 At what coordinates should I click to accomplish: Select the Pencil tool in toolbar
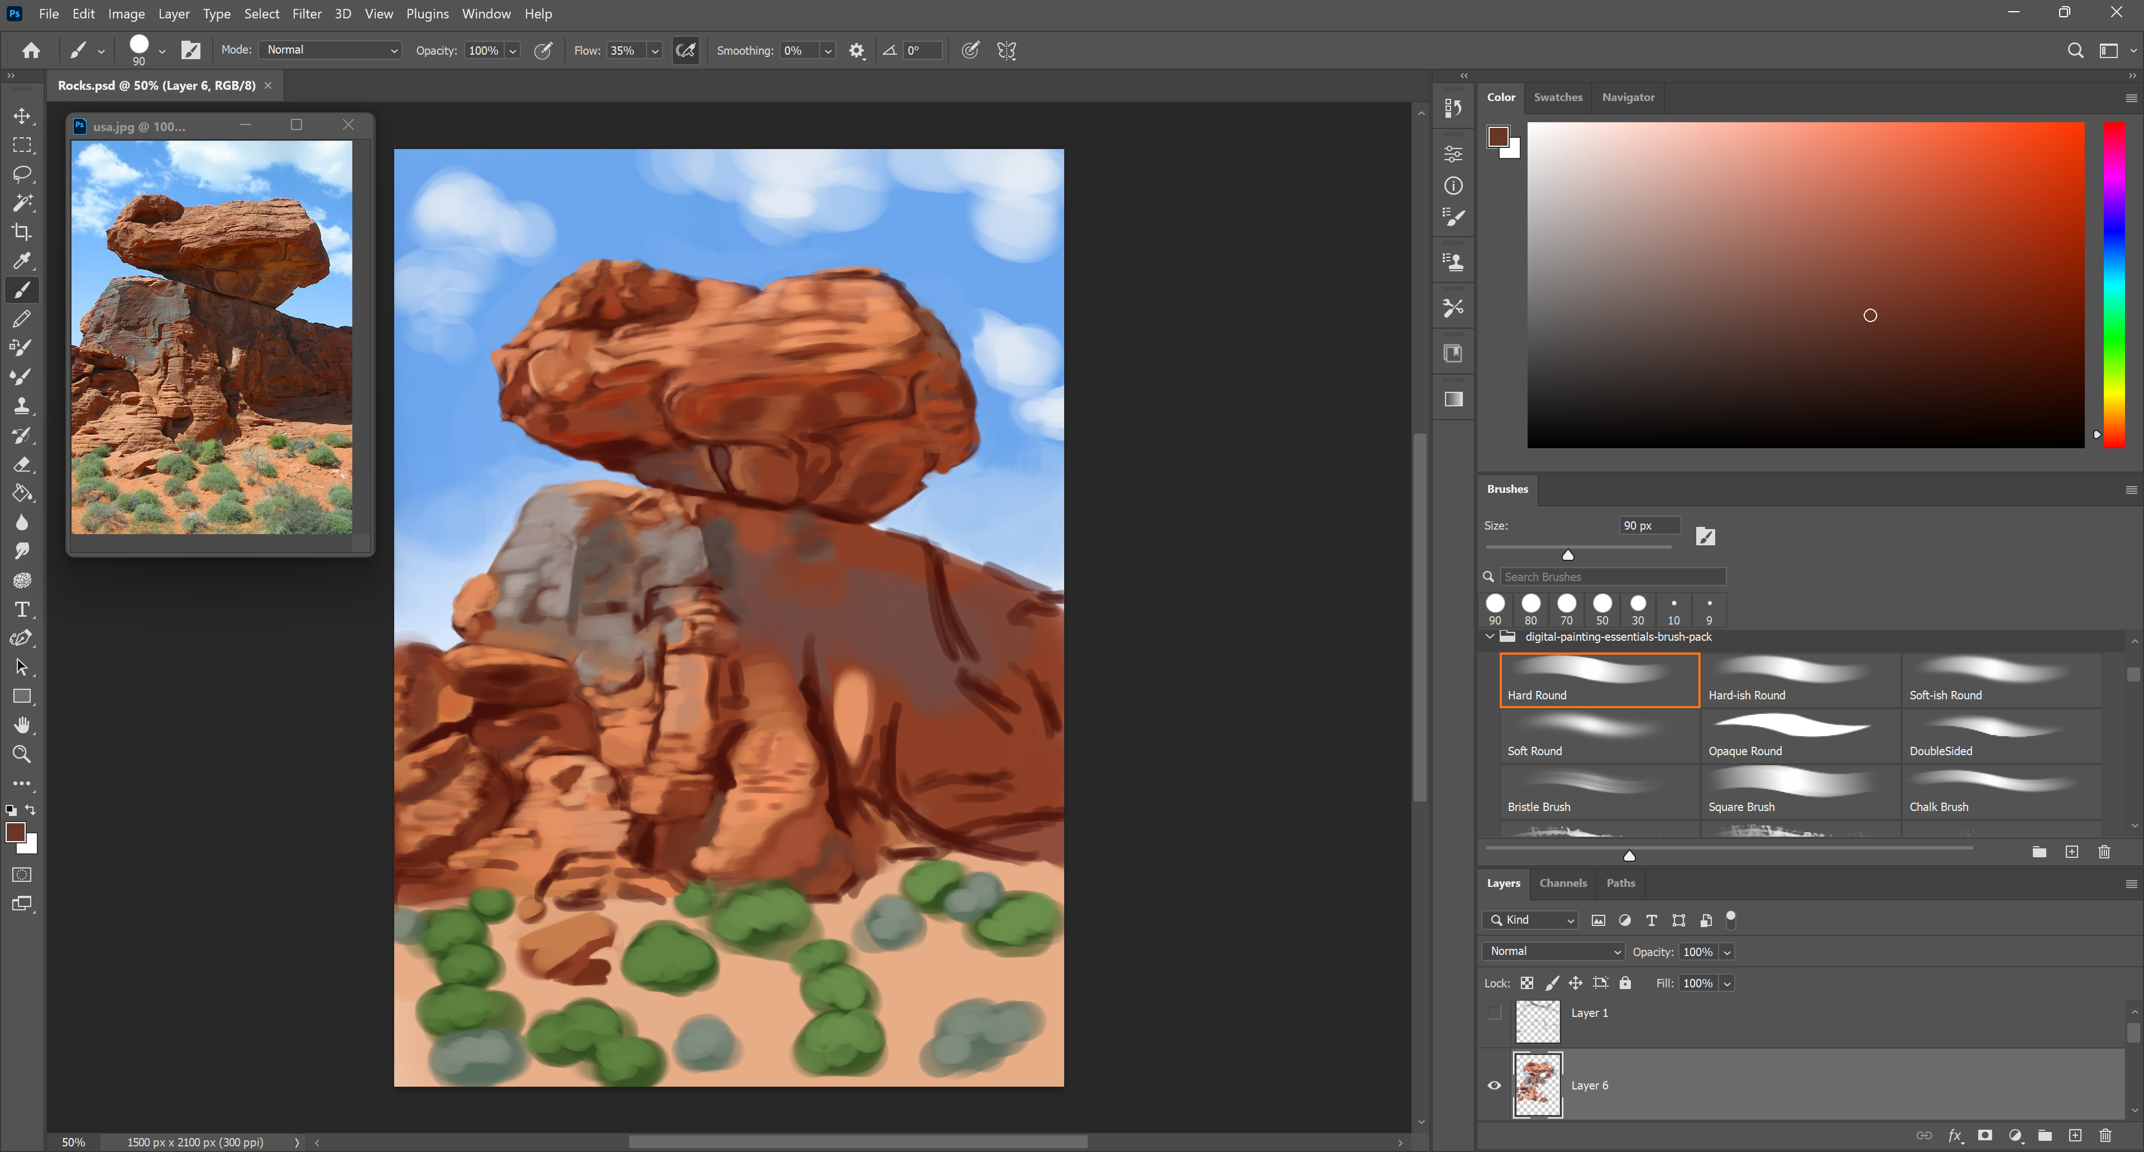22,319
